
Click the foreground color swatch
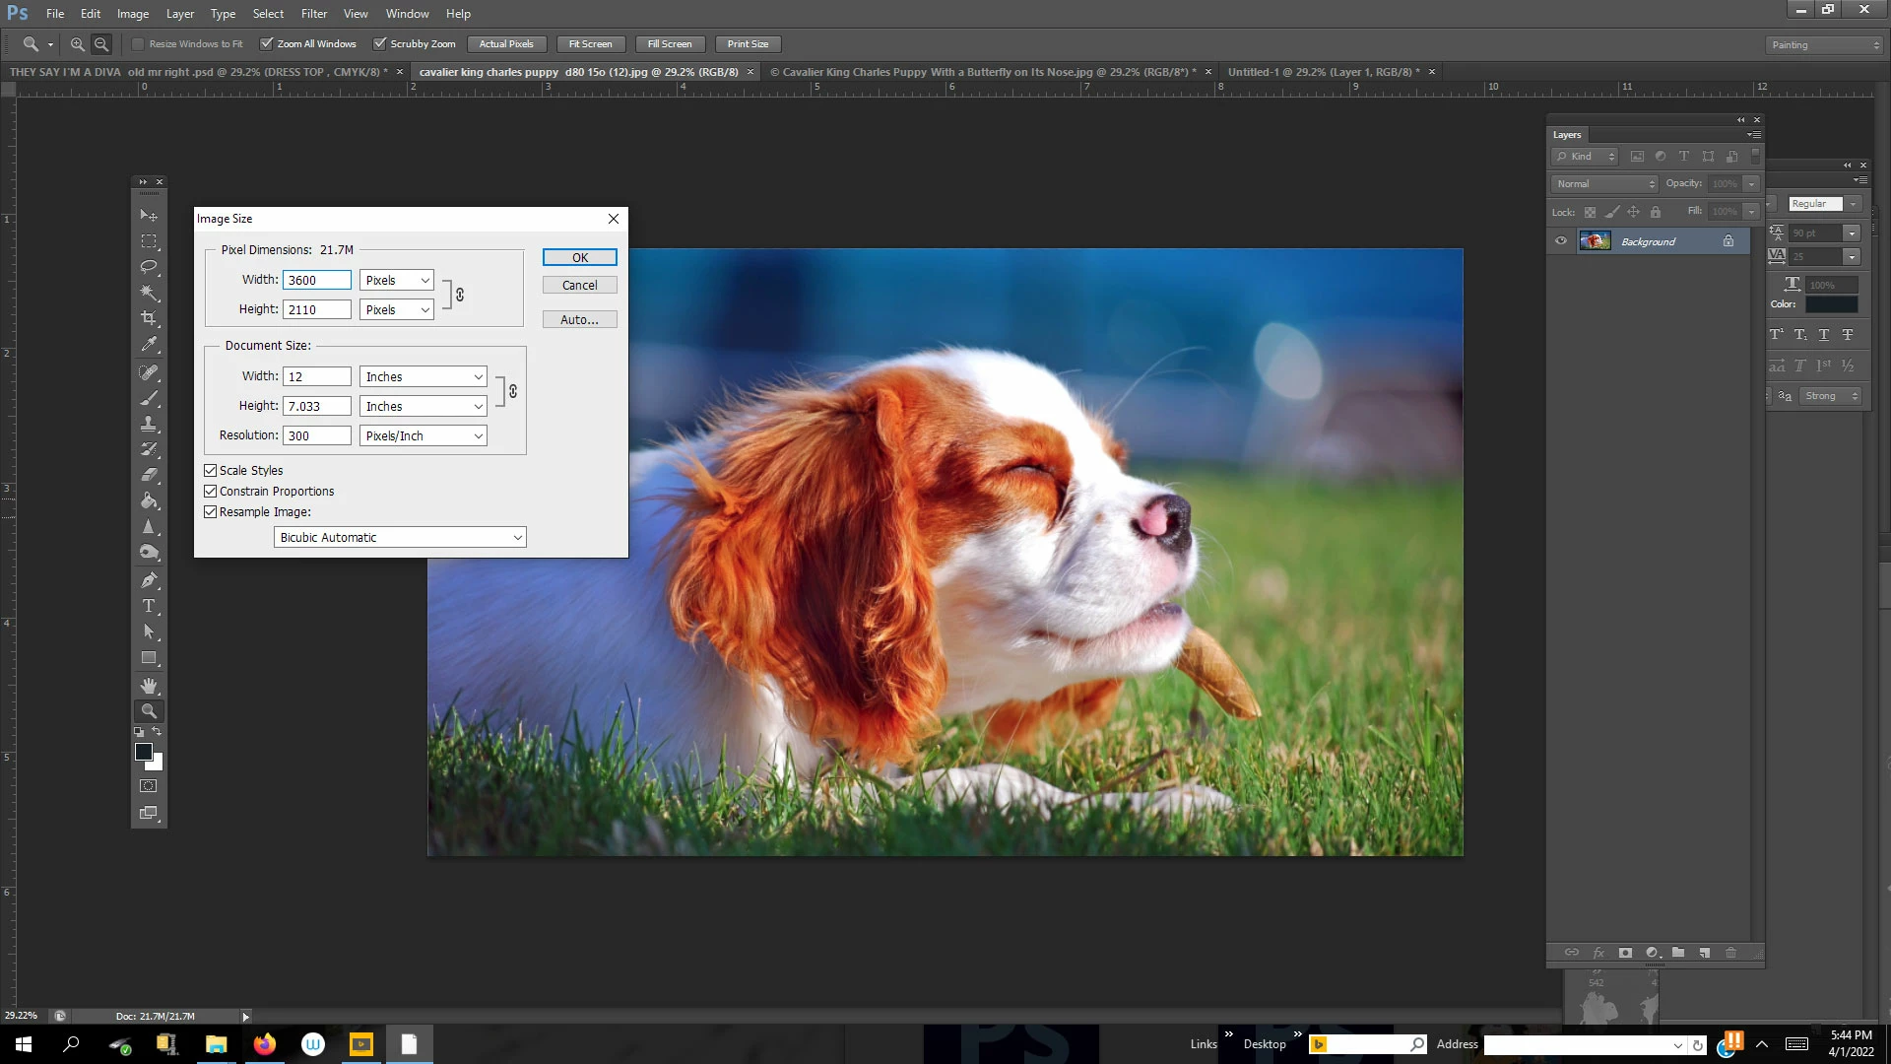[x=143, y=752]
